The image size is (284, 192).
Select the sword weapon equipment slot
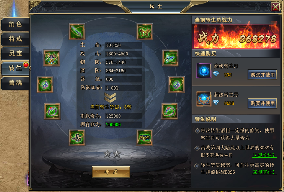[x=77, y=31]
